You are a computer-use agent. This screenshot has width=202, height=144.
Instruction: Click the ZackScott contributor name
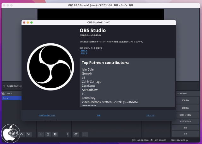88,86
